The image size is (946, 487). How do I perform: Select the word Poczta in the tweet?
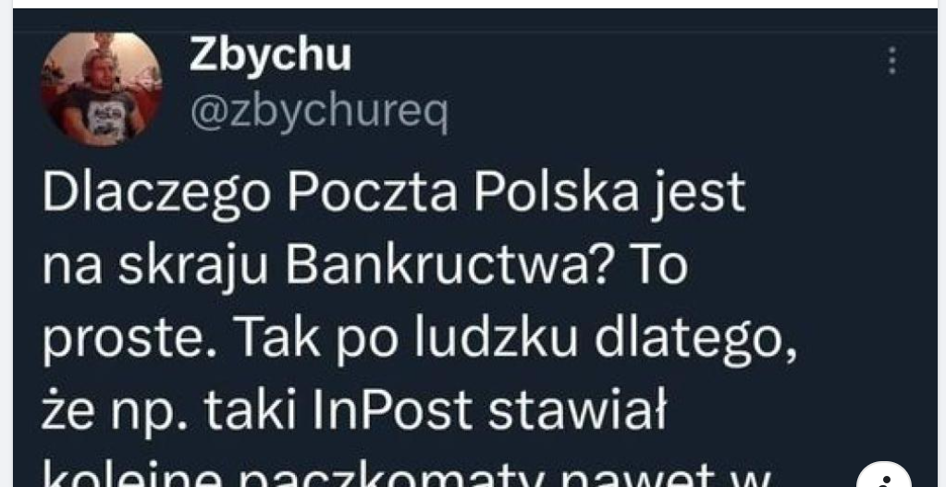click(372, 193)
